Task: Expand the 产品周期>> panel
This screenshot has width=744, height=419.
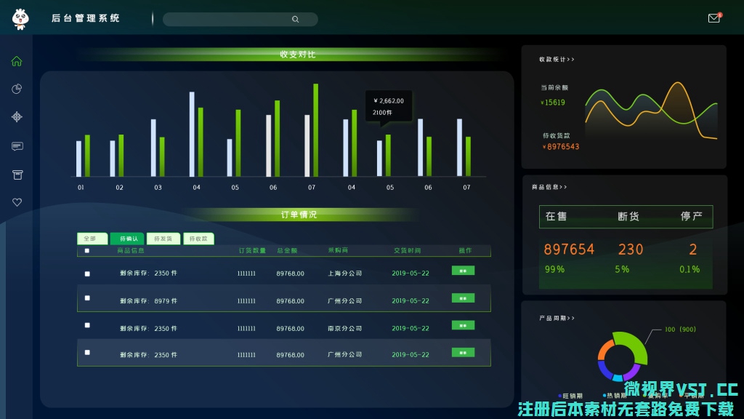Action: click(x=557, y=318)
